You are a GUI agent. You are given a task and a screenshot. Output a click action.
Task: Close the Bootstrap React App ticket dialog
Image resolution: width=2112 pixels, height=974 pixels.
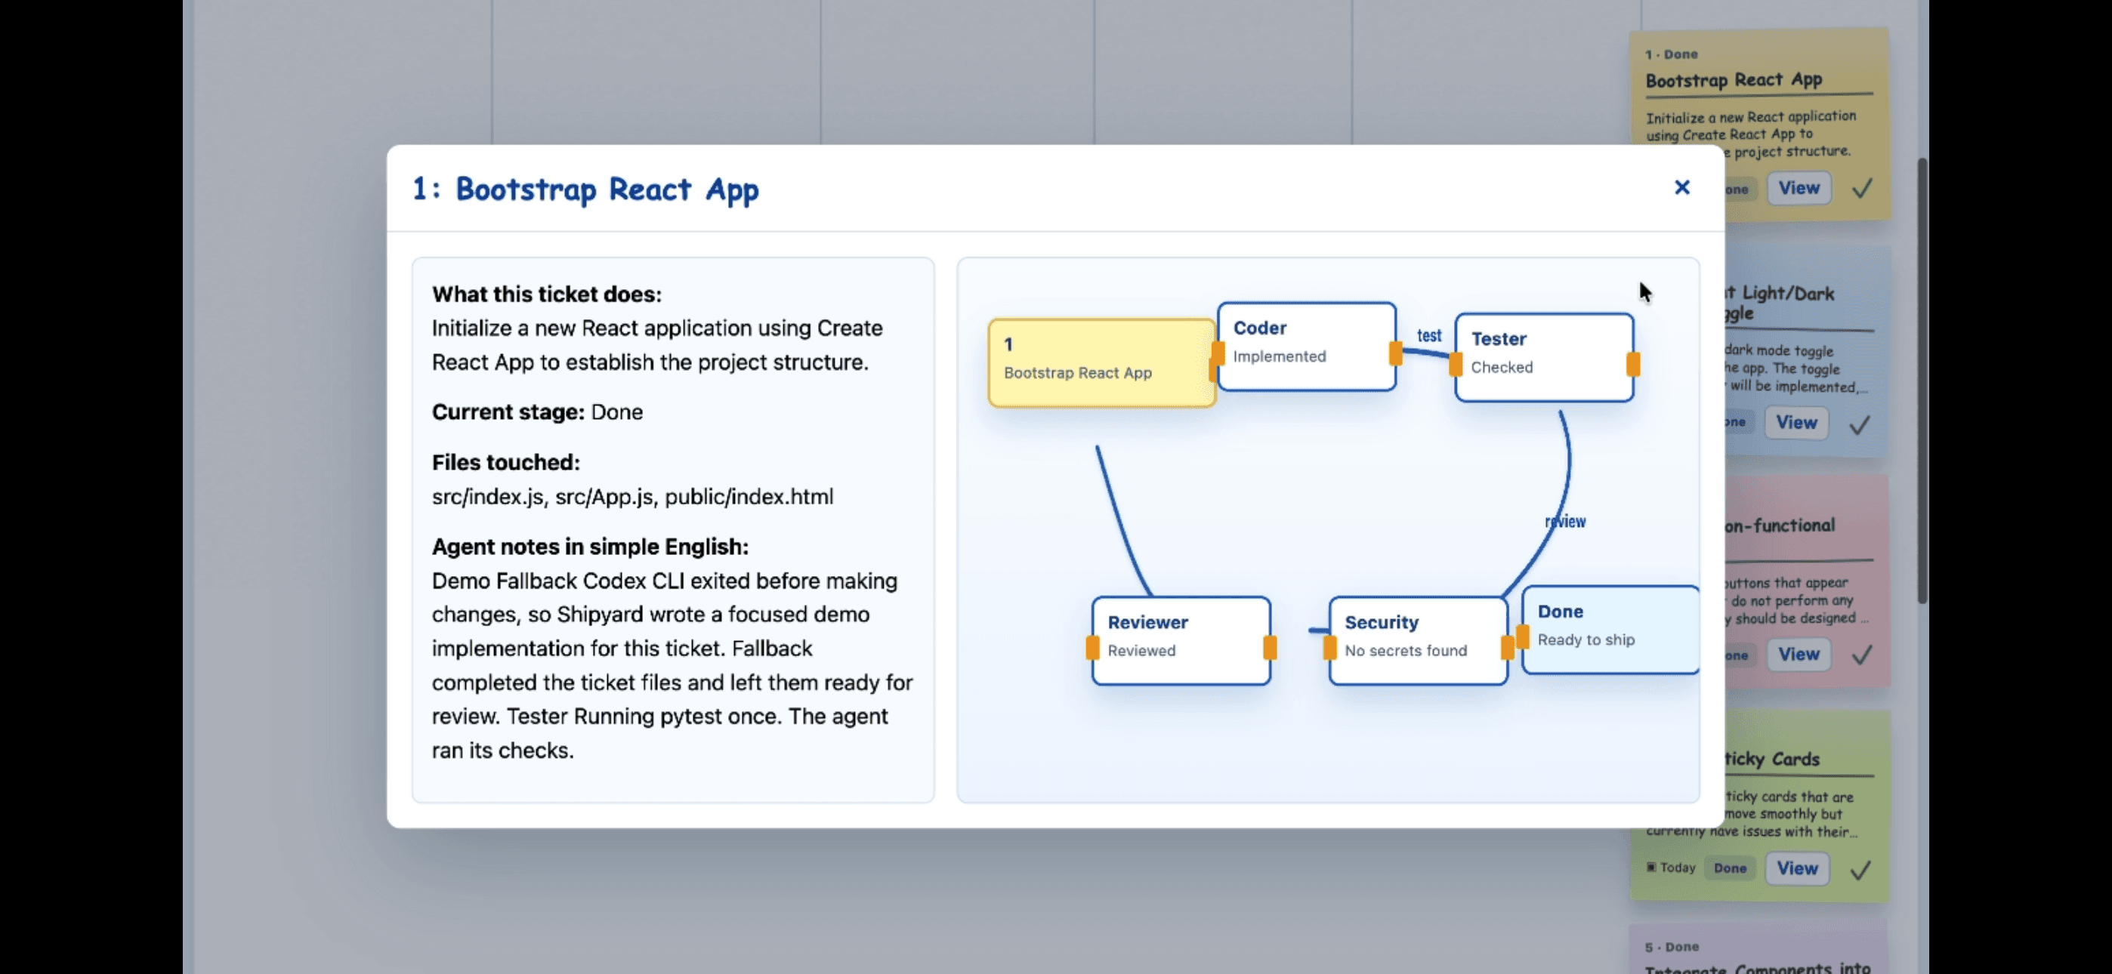(1681, 188)
